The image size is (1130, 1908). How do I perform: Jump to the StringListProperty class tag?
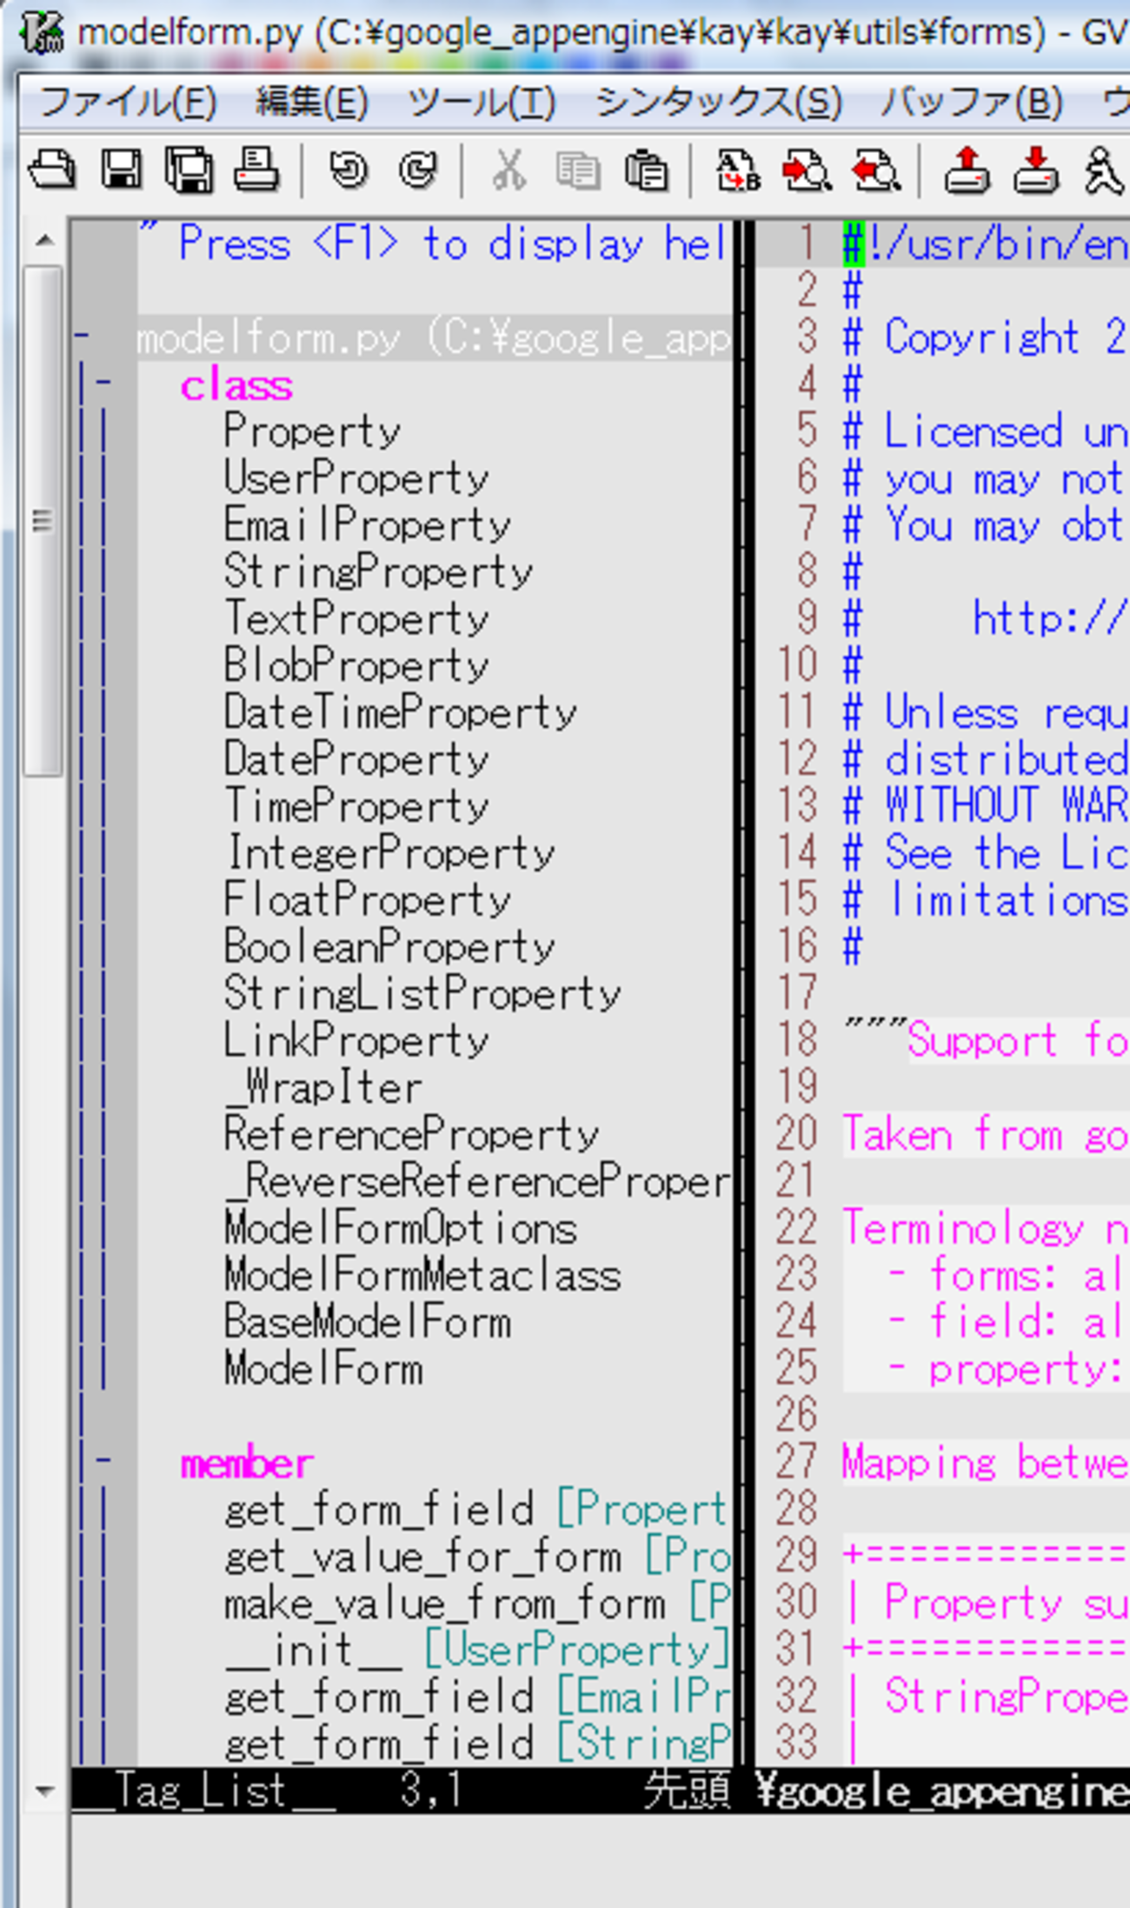tap(423, 995)
